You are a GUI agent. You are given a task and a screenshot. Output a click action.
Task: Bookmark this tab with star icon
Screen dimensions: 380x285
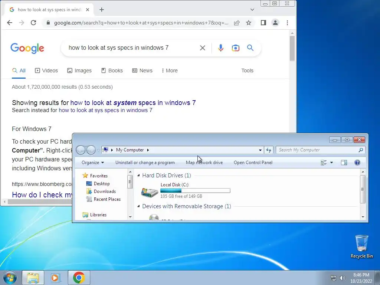click(249, 23)
